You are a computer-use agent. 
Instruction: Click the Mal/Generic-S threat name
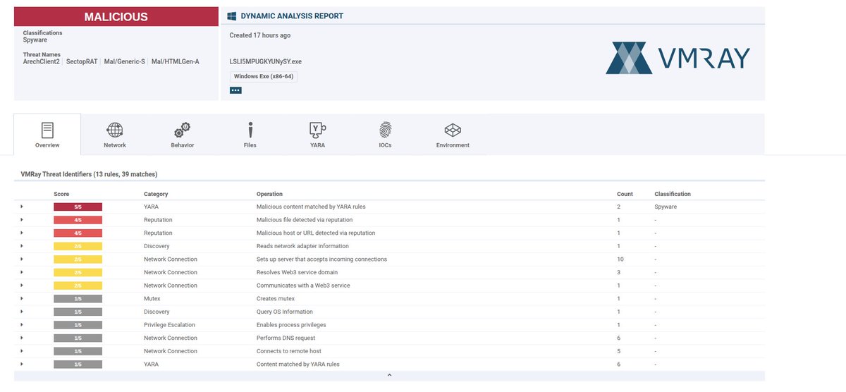124,61
